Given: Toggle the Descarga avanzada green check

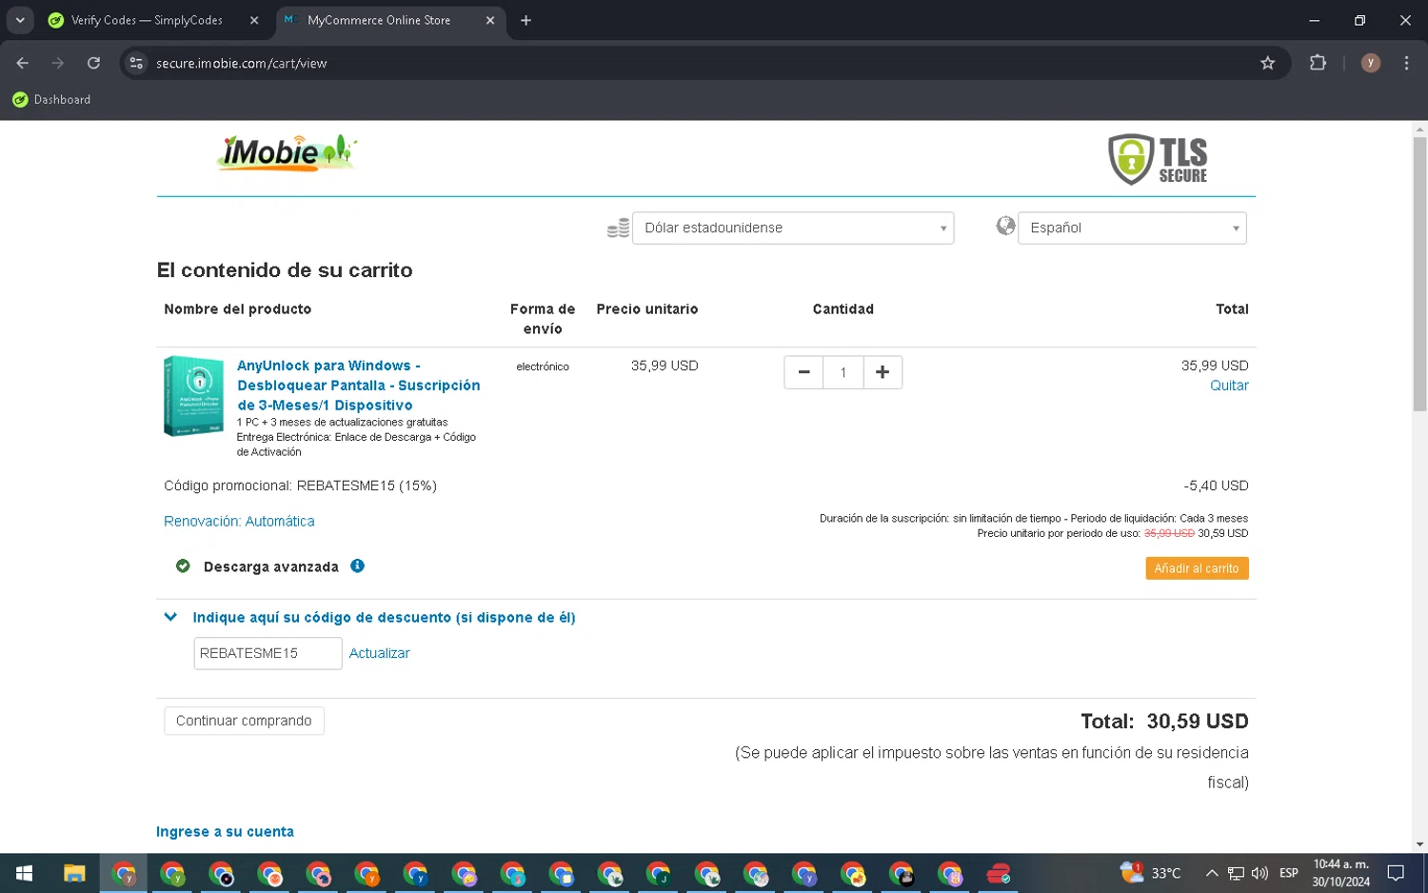Looking at the screenshot, I should (x=183, y=566).
